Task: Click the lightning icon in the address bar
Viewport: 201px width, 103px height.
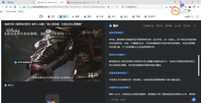Action: 109,7
